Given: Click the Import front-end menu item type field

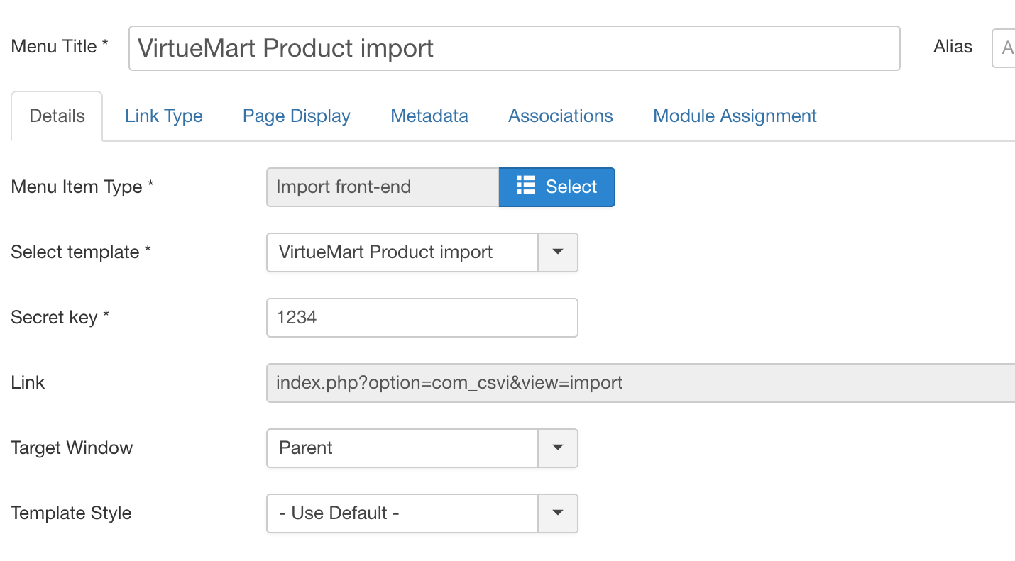Looking at the screenshot, I should click(383, 187).
